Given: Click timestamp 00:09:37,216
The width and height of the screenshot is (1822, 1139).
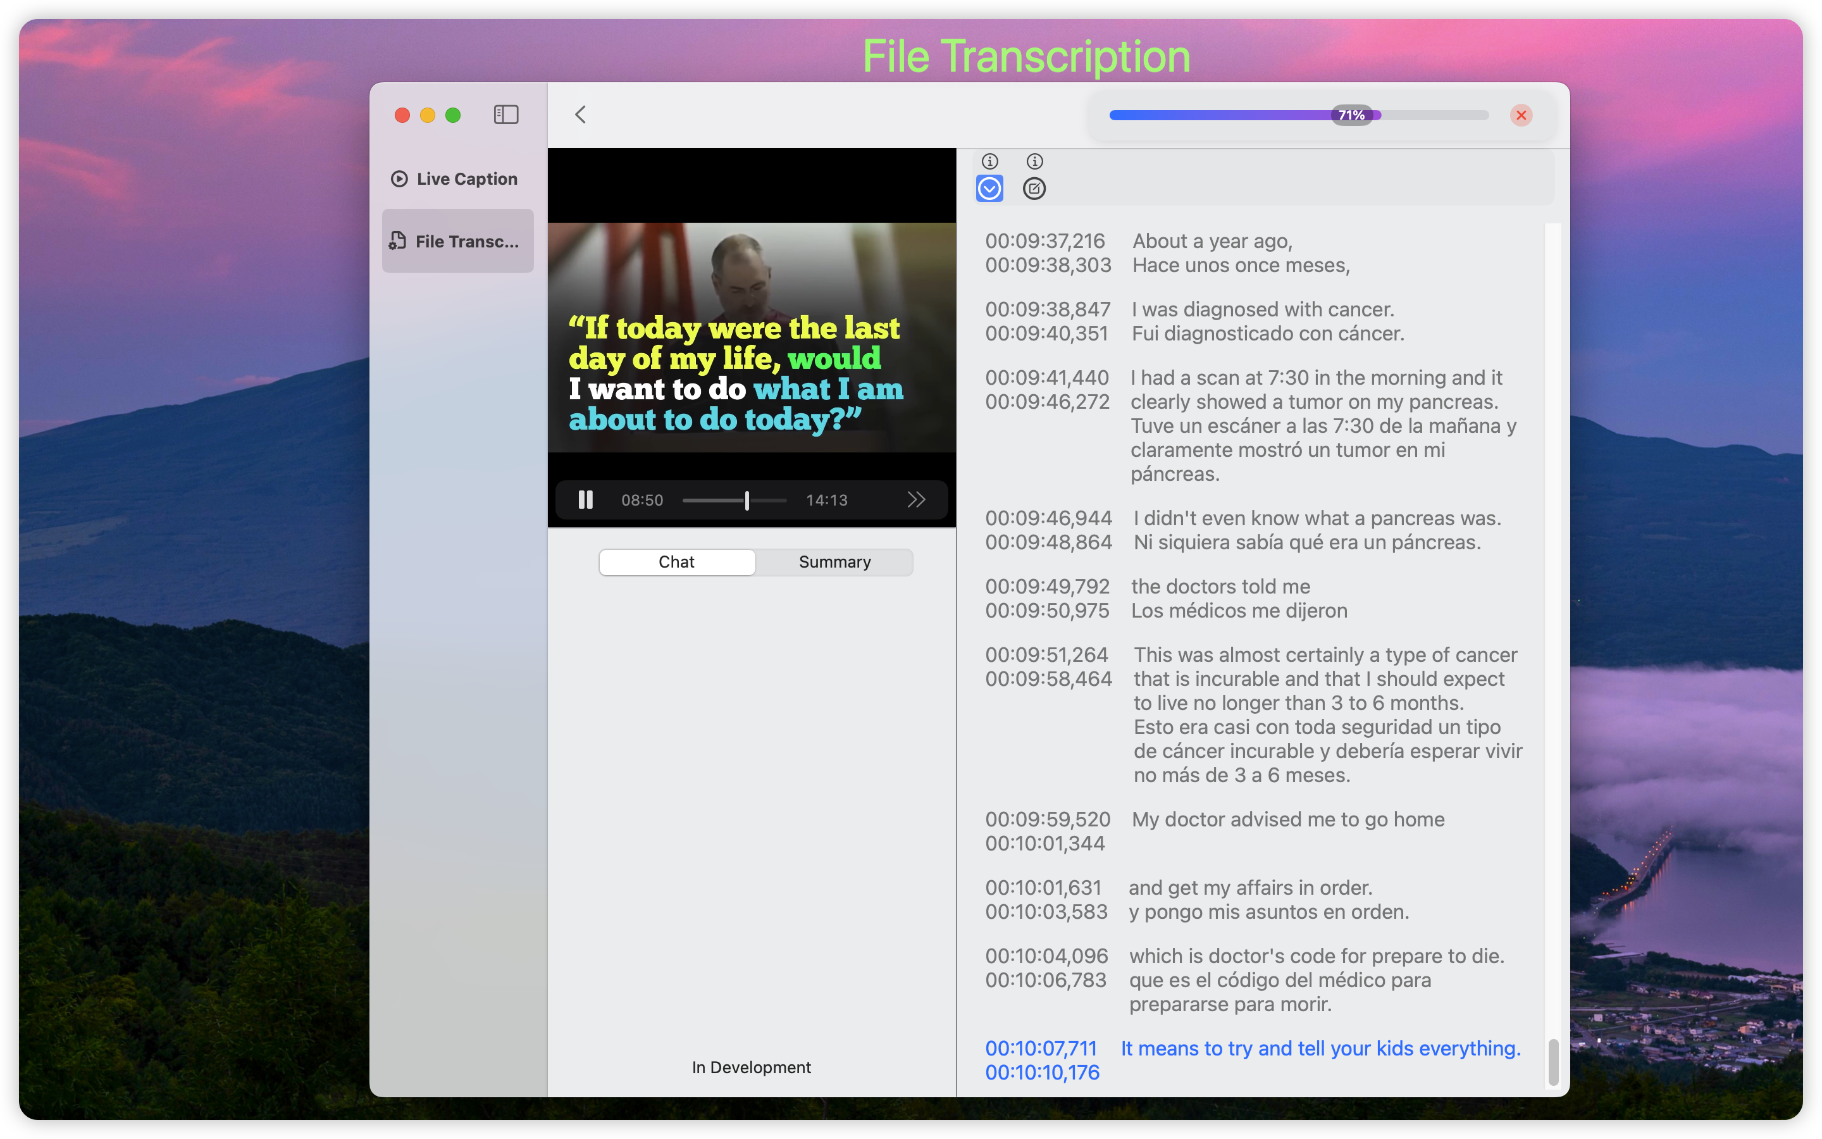Looking at the screenshot, I should point(1045,241).
